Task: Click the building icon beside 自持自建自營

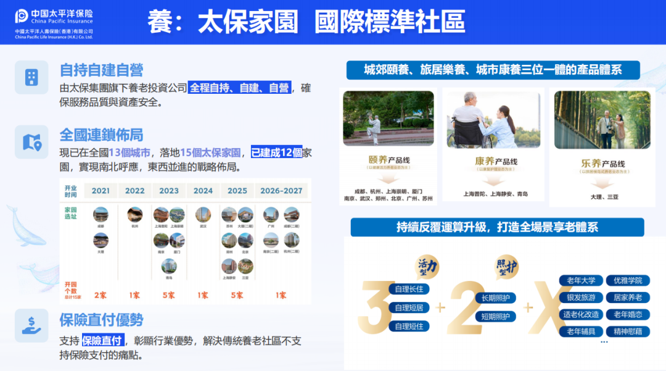Action: pos(31,77)
